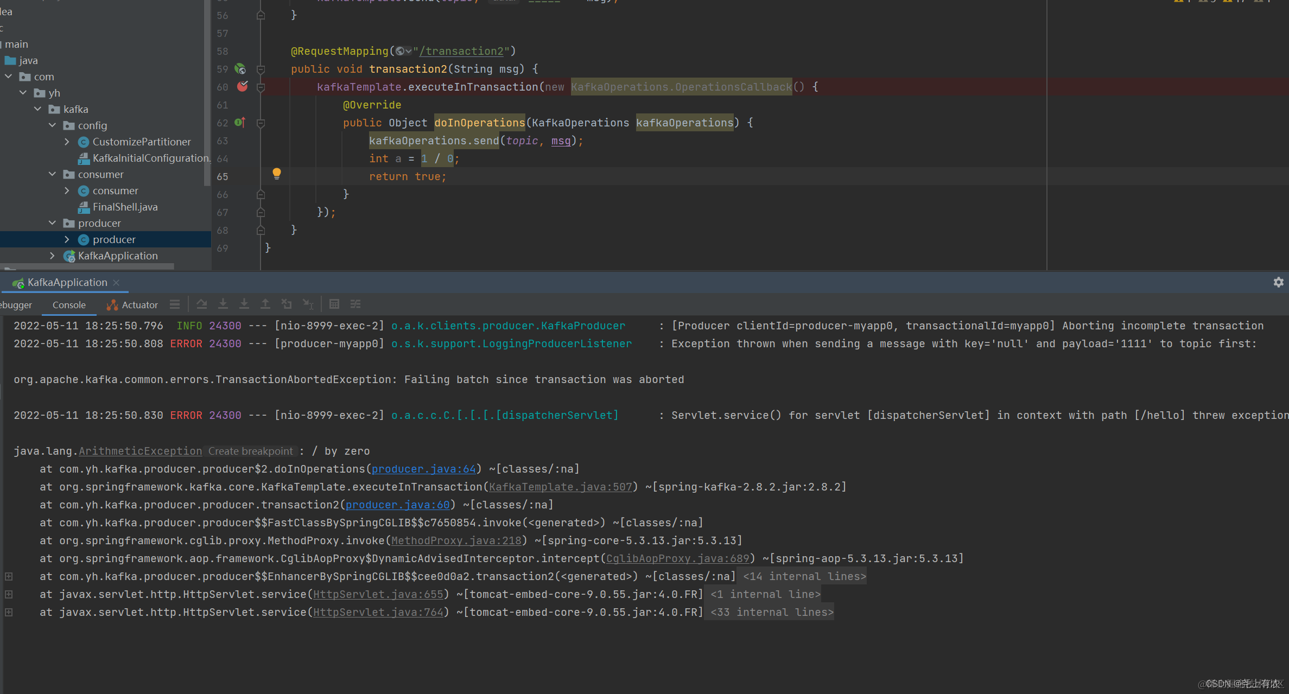Expand the CustomizePartitioner class node
Screen dimensions: 1289x694
(x=67, y=142)
